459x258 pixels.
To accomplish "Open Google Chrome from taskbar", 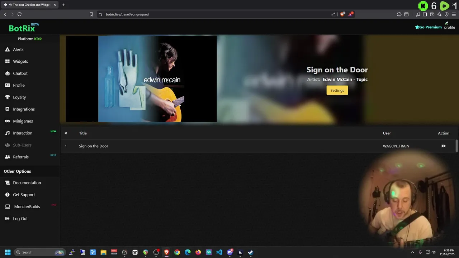I will 177,252.
